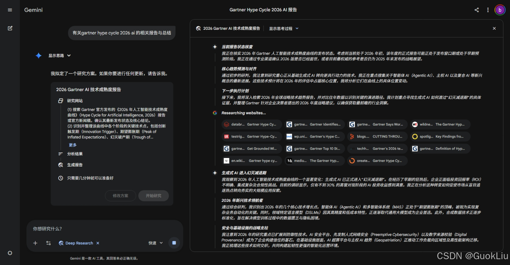510x265 pixels.
Task: Click the conversation title Gartner Hype Cycle 2026
Action: point(263,10)
